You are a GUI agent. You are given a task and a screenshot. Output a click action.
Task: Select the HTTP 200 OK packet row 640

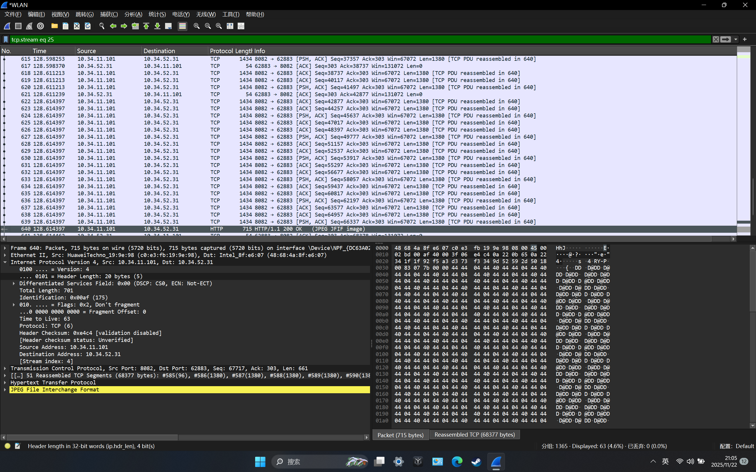point(219,229)
